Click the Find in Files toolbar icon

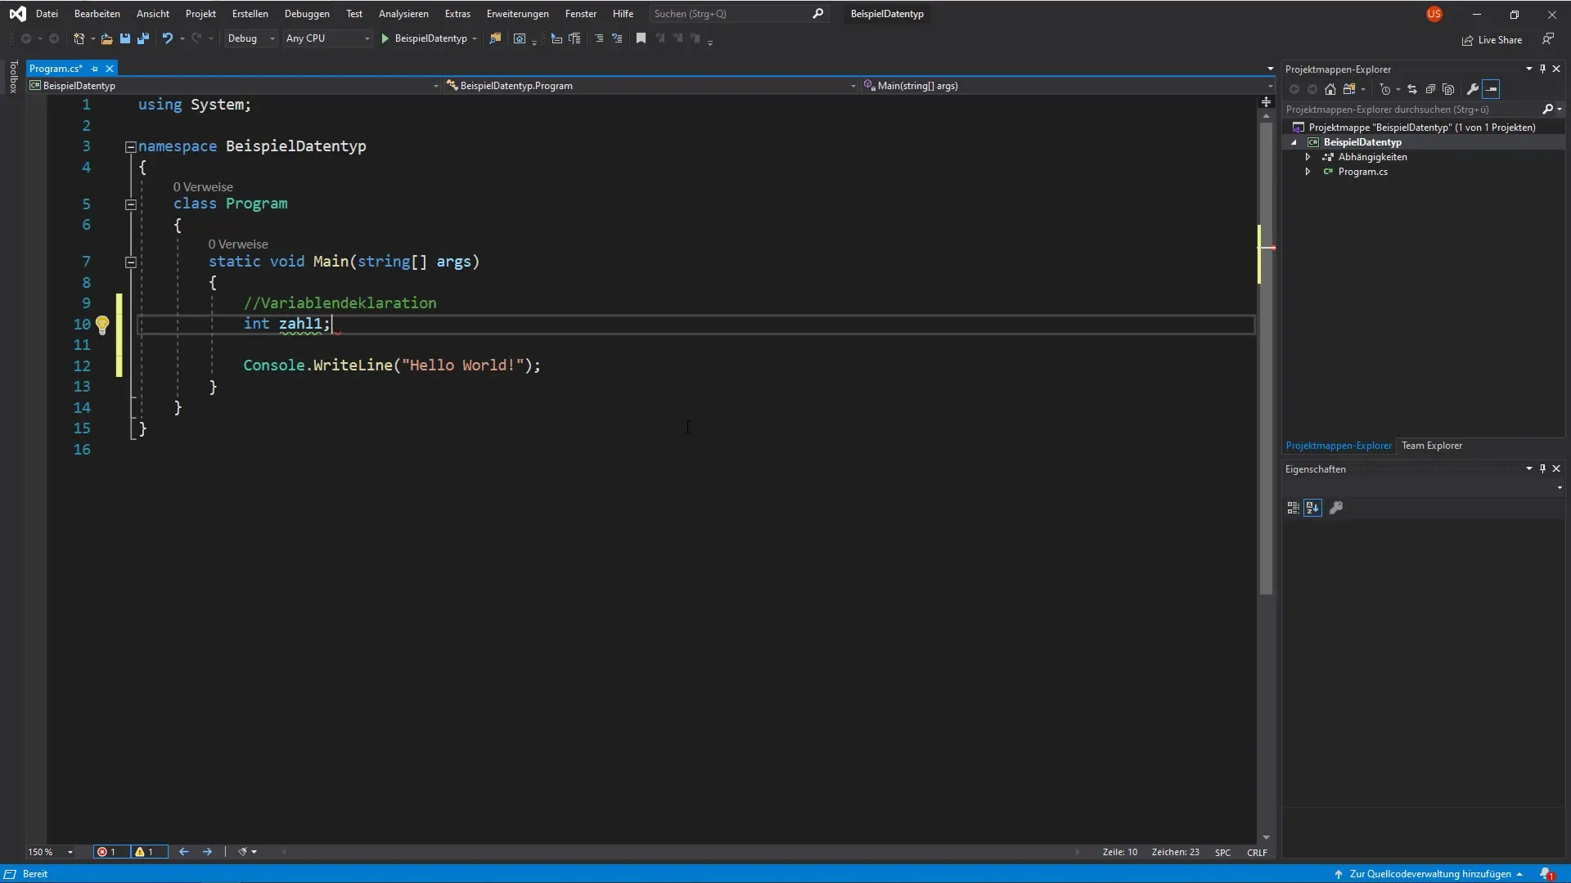click(495, 38)
